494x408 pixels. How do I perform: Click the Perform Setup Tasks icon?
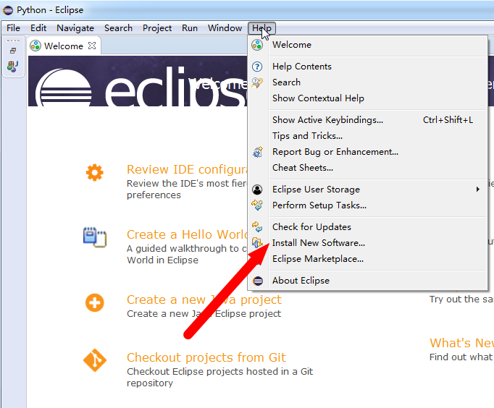coord(257,205)
